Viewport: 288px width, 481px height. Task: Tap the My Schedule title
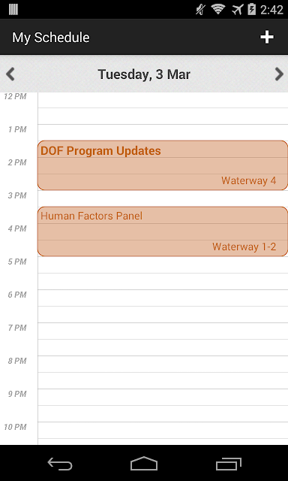(x=51, y=38)
